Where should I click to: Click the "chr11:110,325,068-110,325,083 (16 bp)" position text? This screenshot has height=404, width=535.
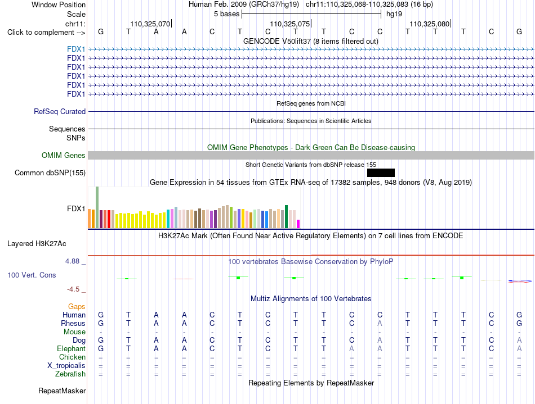[369, 4]
